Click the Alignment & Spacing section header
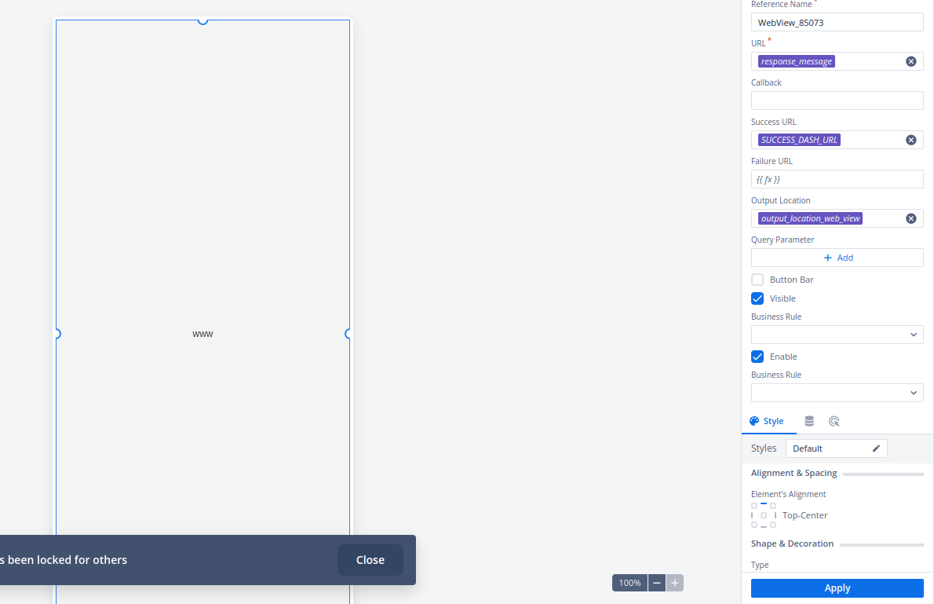934x604 pixels. [794, 474]
